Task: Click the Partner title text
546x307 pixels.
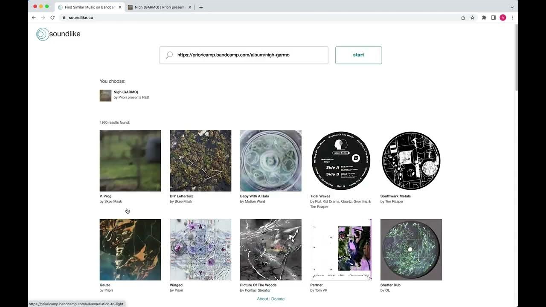Action: tap(317, 285)
